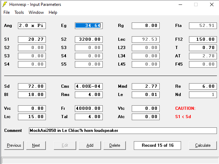Click the T field with 0.70
Viewport: 219px width, 164px height.
coord(203,48)
